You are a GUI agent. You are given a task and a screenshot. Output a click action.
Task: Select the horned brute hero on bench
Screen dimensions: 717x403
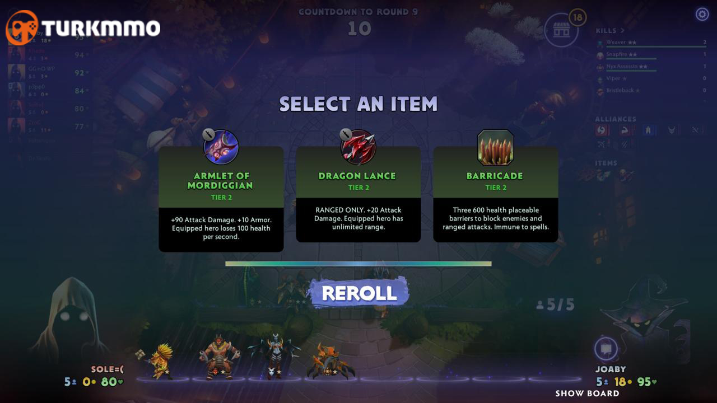coord(220,357)
